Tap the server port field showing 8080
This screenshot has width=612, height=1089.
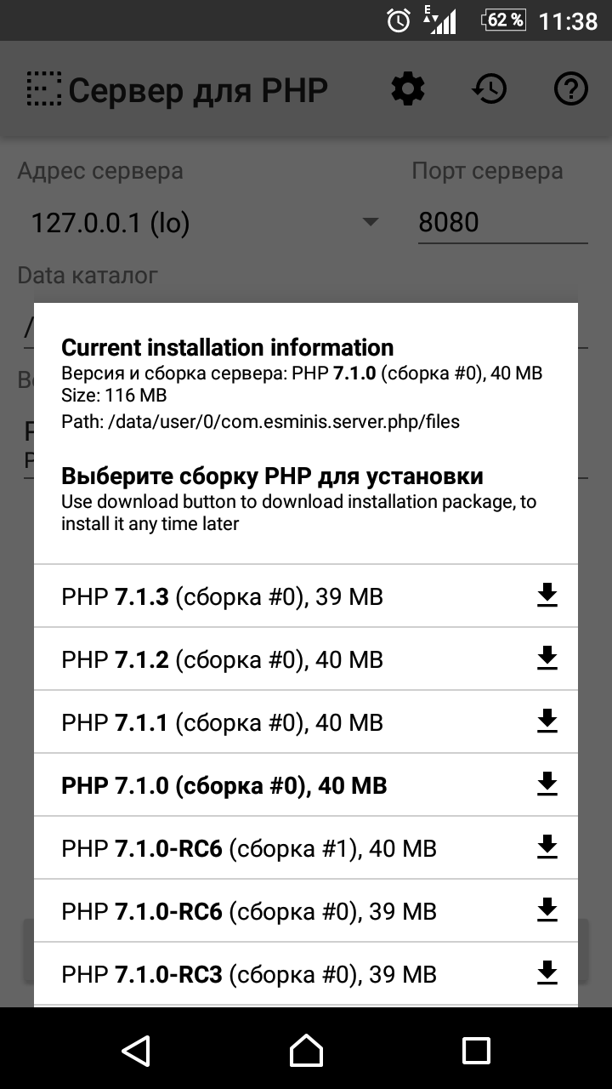click(501, 223)
